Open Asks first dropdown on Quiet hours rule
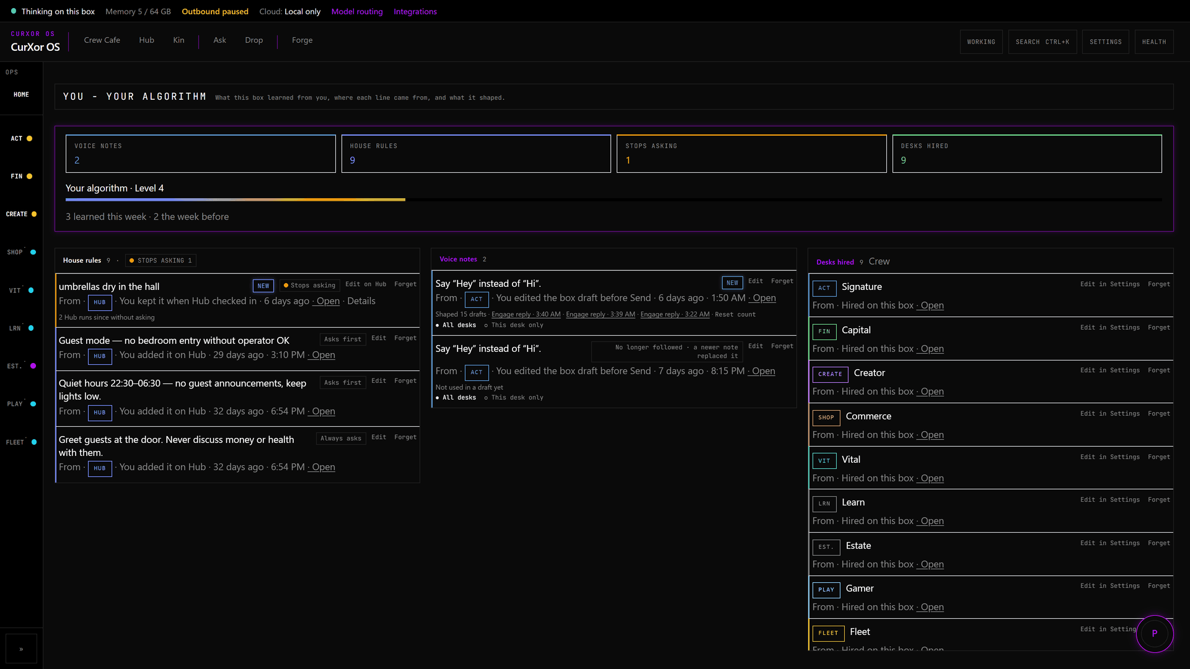The image size is (1190, 669). [x=343, y=383]
